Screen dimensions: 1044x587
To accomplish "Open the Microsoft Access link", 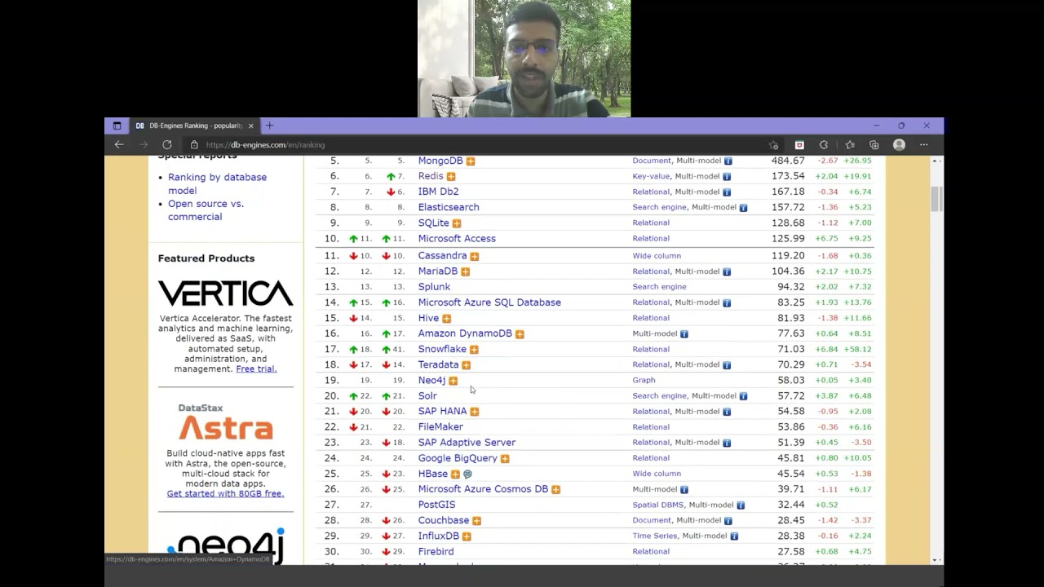I will click(457, 238).
